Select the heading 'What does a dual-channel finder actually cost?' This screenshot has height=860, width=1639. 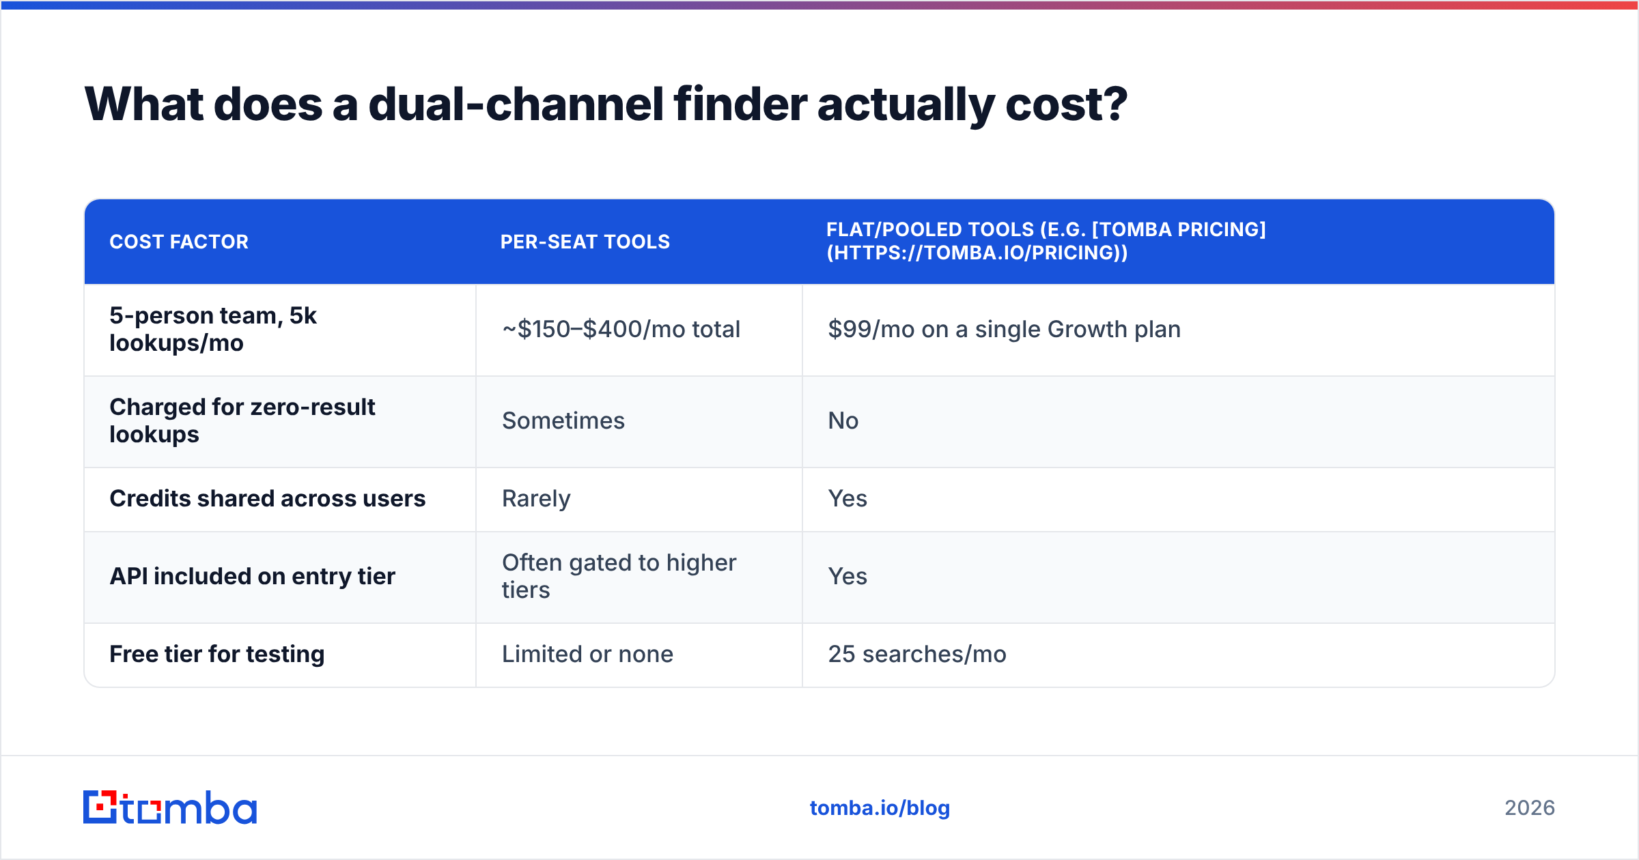coord(606,104)
